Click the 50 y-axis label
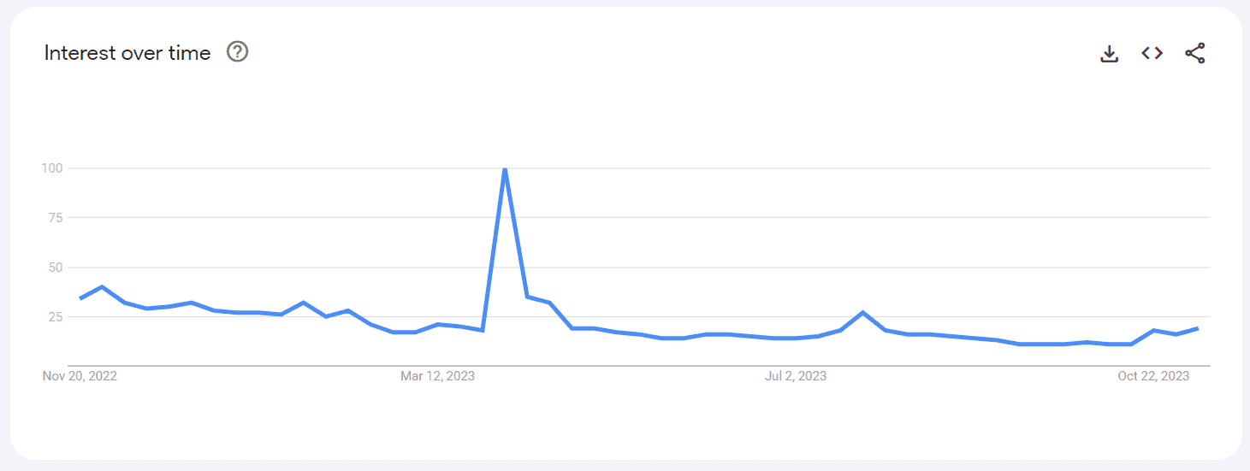Viewport: 1250px width, 471px height. (56, 268)
